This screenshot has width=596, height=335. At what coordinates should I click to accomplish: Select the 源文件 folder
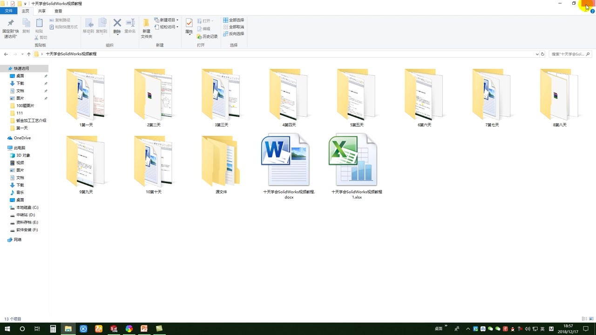(221, 165)
